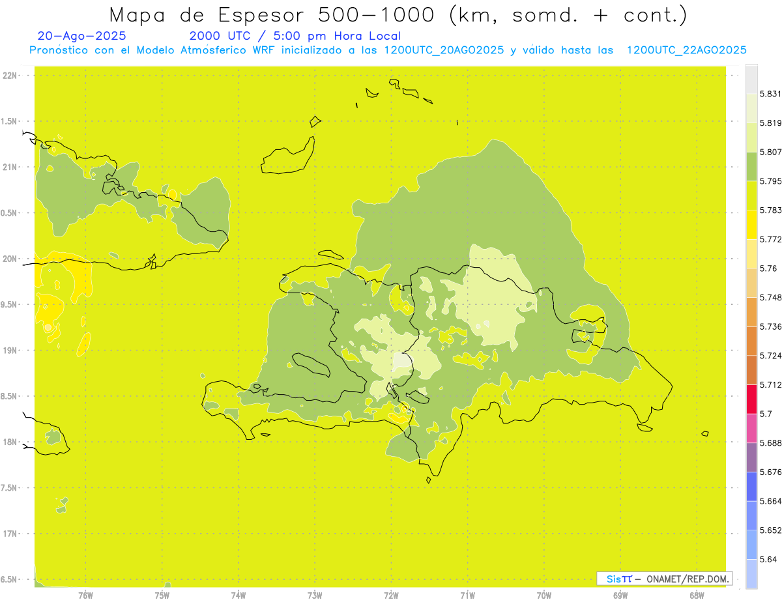Click longitude axis label "72W"
This screenshot has height=604, width=782.
click(x=391, y=595)
